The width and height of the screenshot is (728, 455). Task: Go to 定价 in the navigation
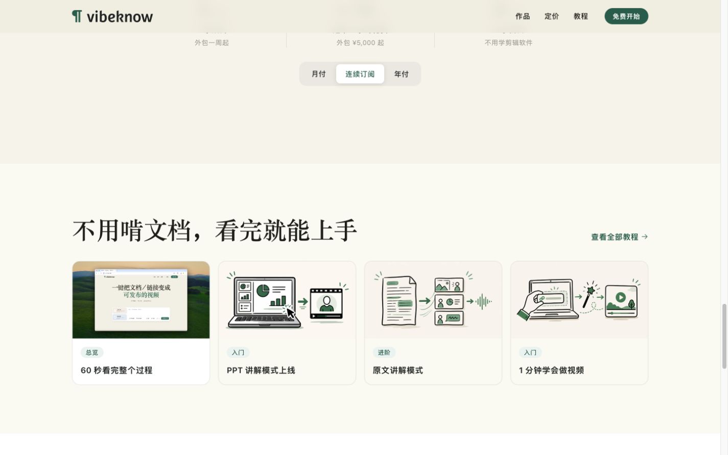click(x=552, y=16)
